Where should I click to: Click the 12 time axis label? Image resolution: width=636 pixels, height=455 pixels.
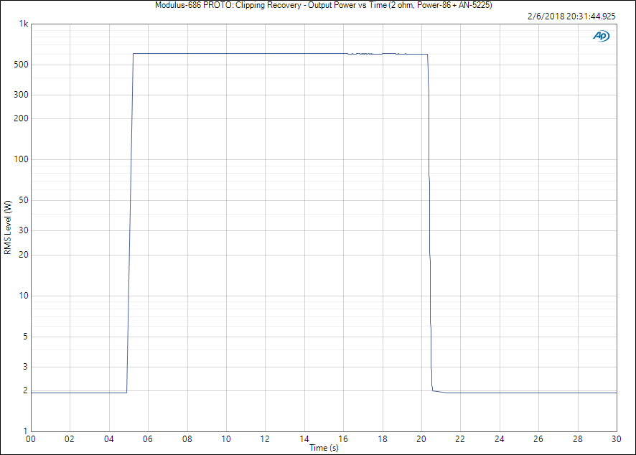tap(265, 439)
